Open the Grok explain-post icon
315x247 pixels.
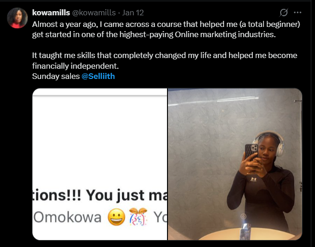(x=284, y=12)
